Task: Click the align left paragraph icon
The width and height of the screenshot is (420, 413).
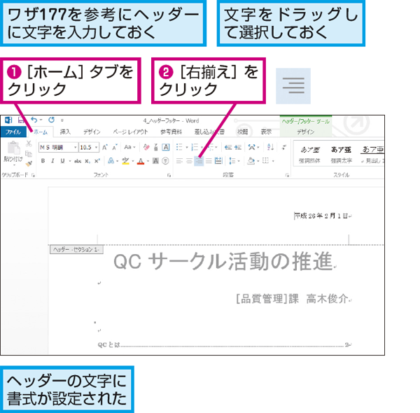Action: pos(179,161)
